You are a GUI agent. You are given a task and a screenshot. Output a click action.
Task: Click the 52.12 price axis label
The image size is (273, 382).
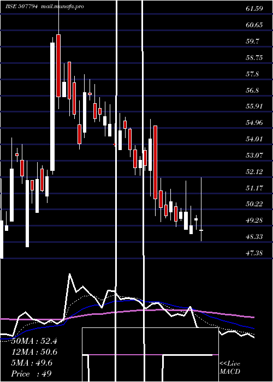point(254,172)
